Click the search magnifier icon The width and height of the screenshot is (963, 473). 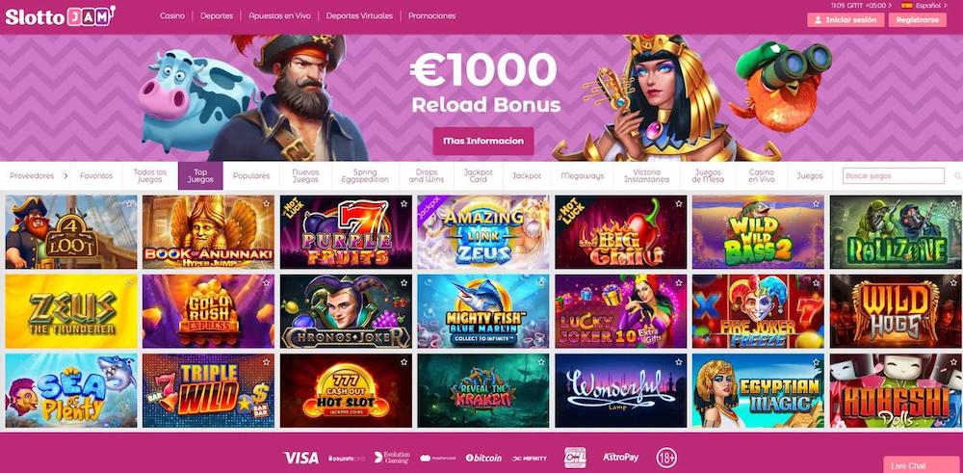click(x=957, y=175)
